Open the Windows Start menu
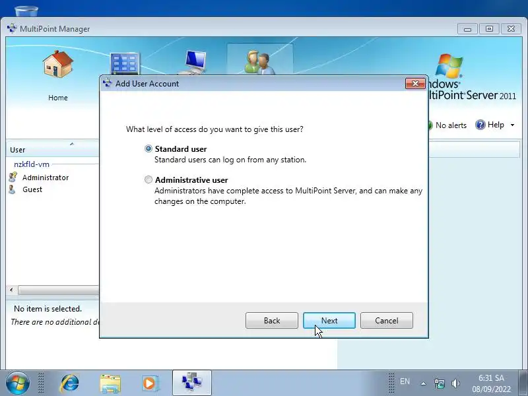This screenshot has height=396, width=528. [x=18, y=383]
